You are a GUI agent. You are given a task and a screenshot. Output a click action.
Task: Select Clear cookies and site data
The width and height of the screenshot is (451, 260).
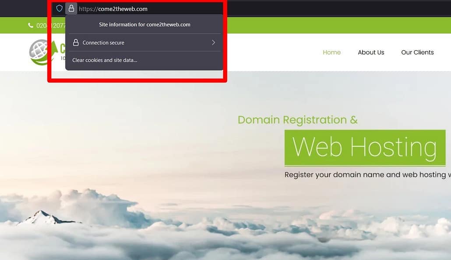pos(105,60)
